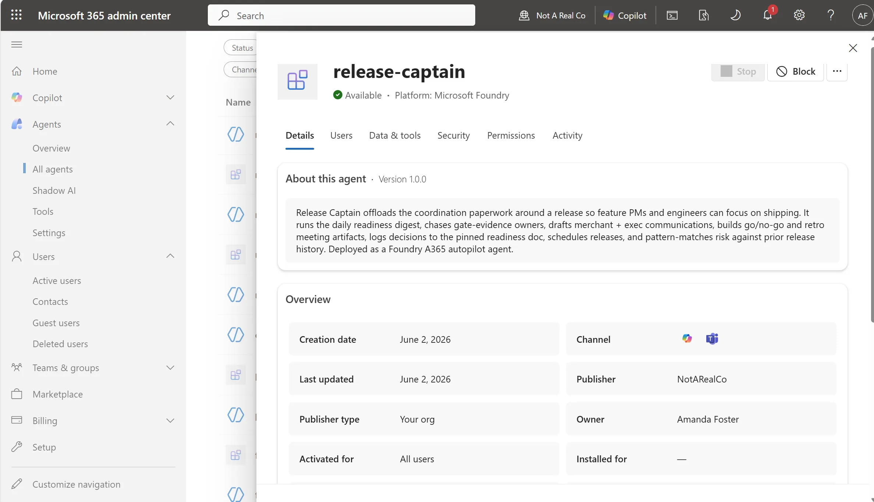The image size is (874, 502).
Task: Open the AF account avatar
Action: pyautogui.click(x=862, y=15)
